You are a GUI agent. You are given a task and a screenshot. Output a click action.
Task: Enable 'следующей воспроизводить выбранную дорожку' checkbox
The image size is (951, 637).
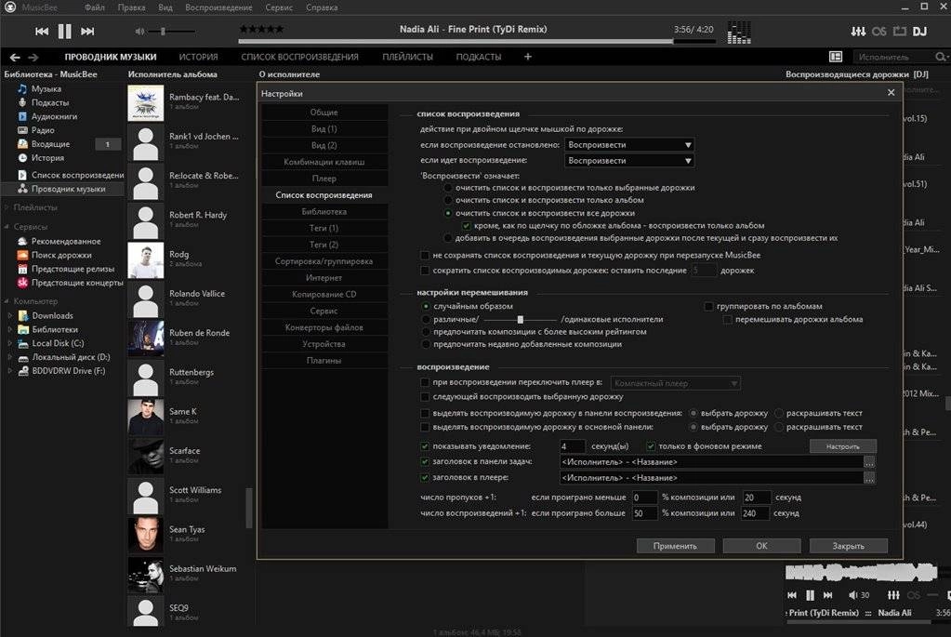(x=425, y=397)
